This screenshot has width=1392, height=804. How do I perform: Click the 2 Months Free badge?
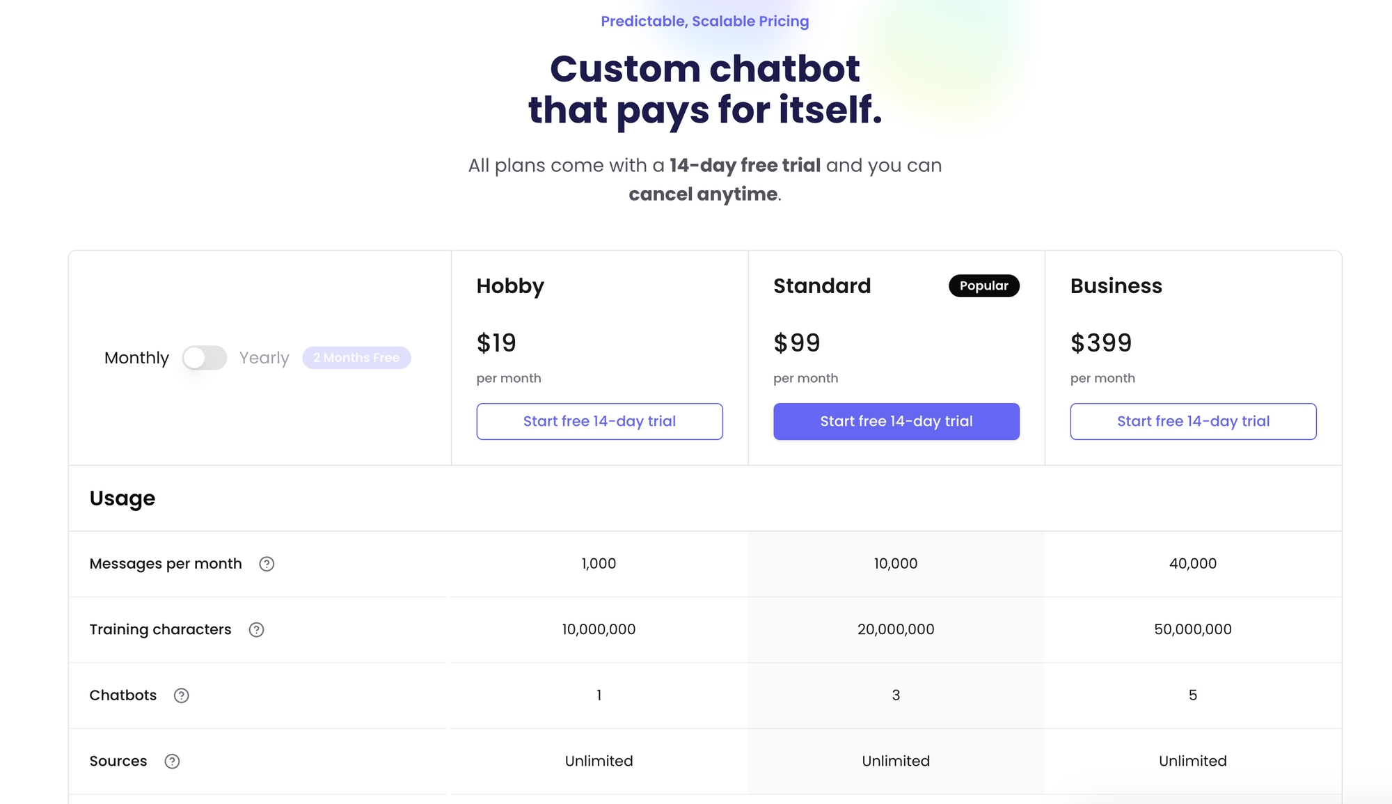tap(356, 358)
